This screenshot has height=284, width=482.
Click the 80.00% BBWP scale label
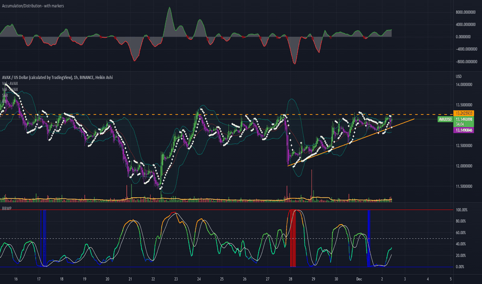[461, 221]
